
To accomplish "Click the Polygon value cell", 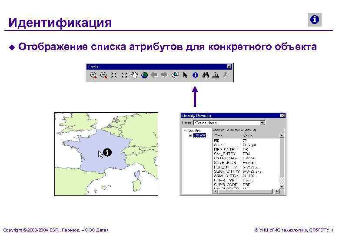I will 249,145.
